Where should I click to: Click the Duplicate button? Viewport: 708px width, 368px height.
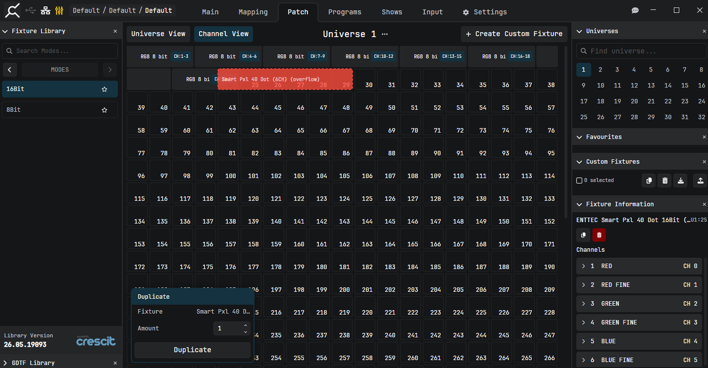point(193,350)
